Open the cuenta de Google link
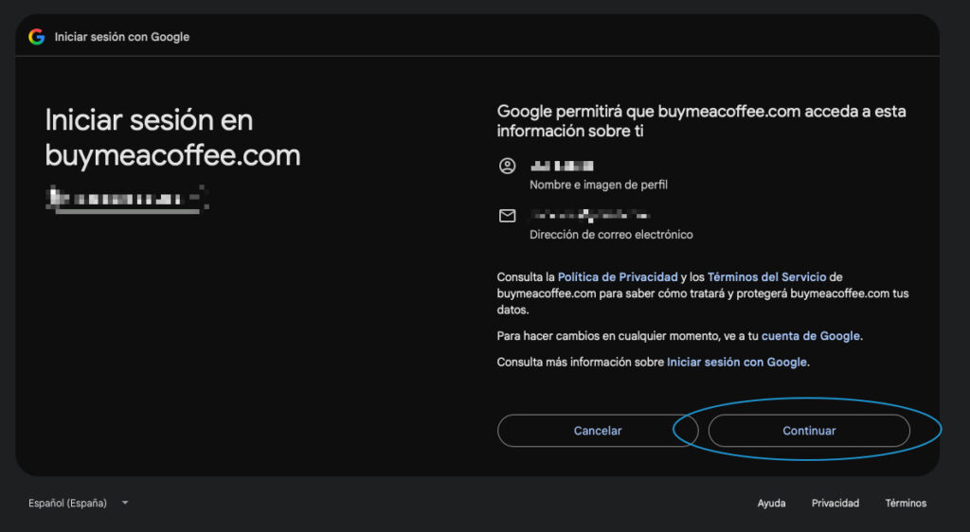 (x=811, y=336)
